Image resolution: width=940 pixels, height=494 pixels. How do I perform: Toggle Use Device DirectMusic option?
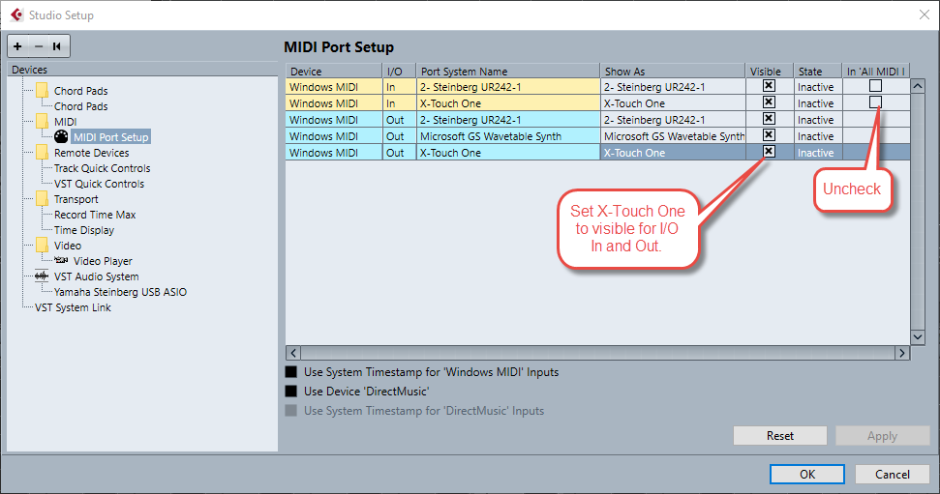(x=290, y=391)
